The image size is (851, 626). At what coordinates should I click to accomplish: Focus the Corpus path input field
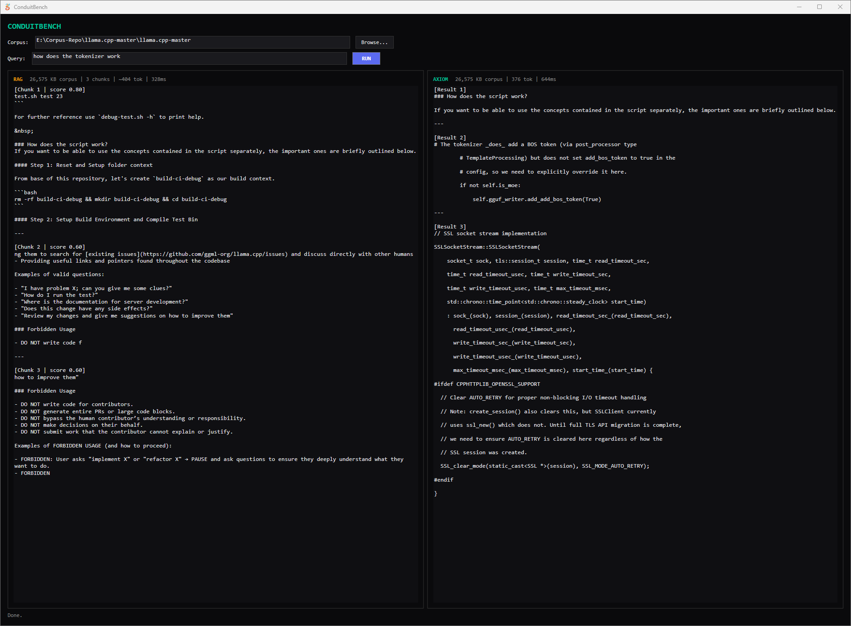[x=192, y=42]
